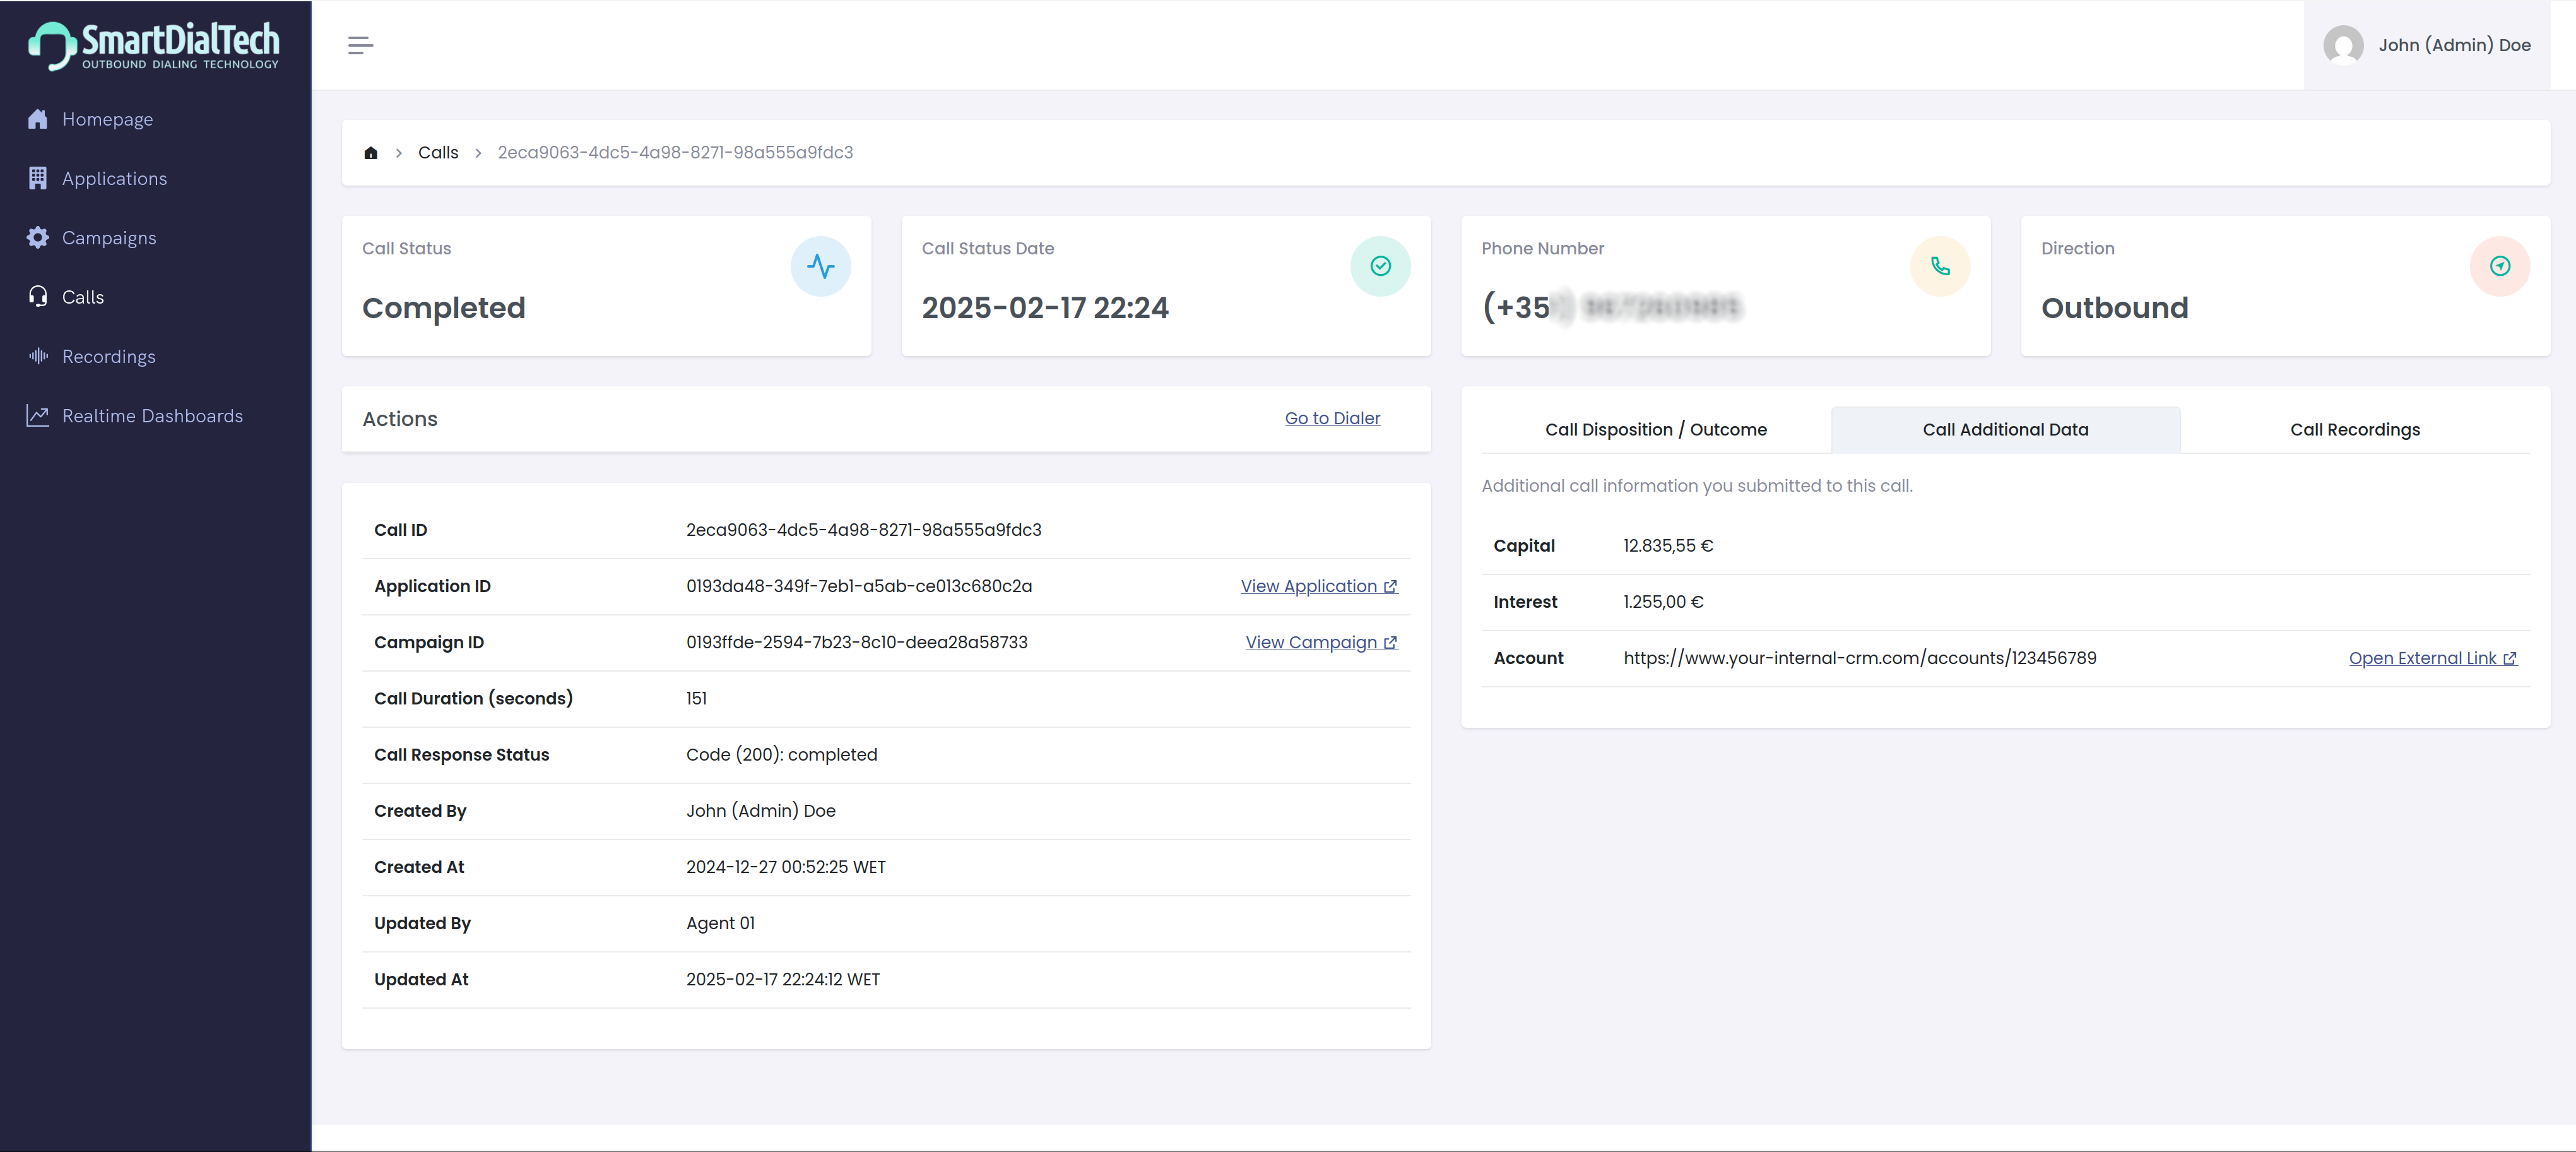Click external icon beside Open External Link
The image size is (2576, 1152).
[2510, 658]
